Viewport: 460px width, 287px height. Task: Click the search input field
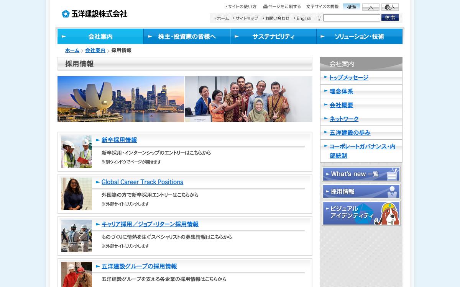pyautogui.click(x=352, y=18)
